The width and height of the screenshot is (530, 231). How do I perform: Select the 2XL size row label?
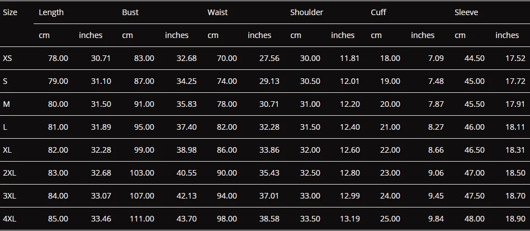coord(10,173)
